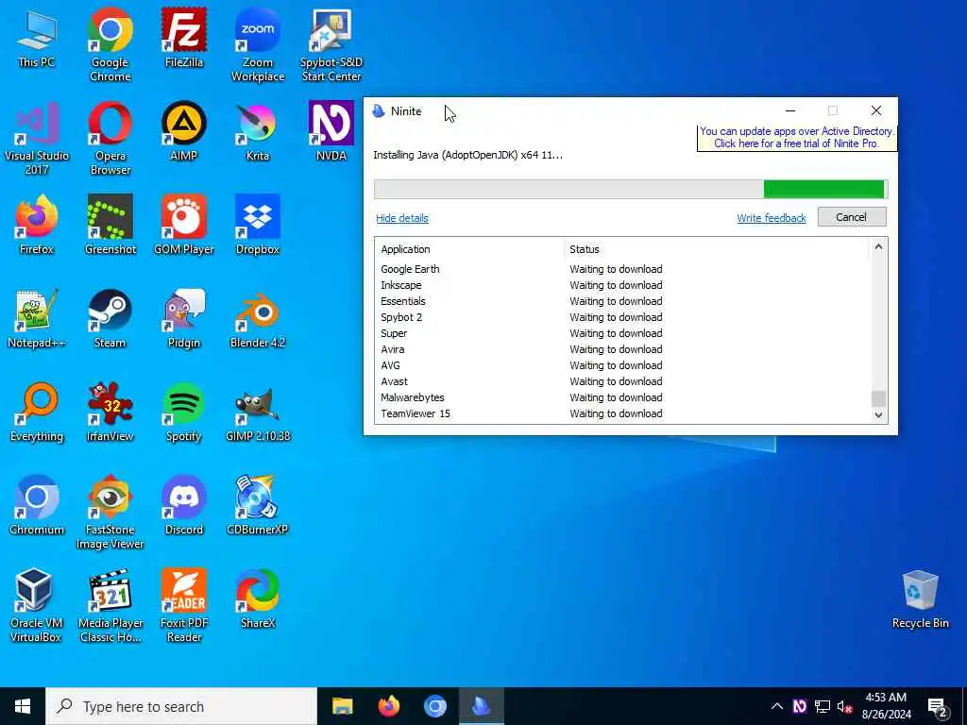Expand the hidden system tray icons

pos(777,706)
